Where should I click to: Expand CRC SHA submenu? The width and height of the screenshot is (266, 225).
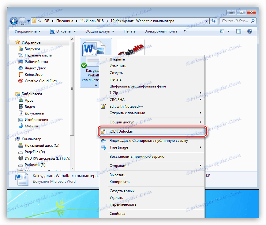pos(152,100)
